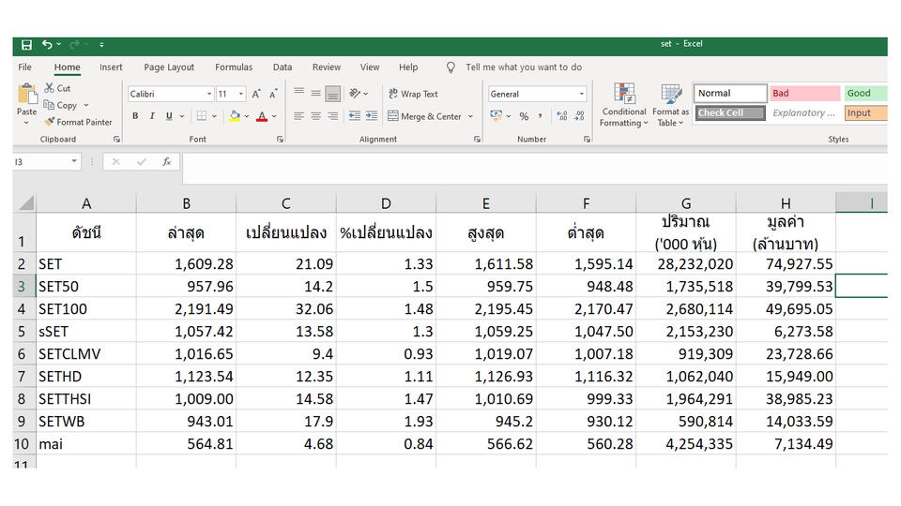Apply the red font color A

[x=262, y=116]
